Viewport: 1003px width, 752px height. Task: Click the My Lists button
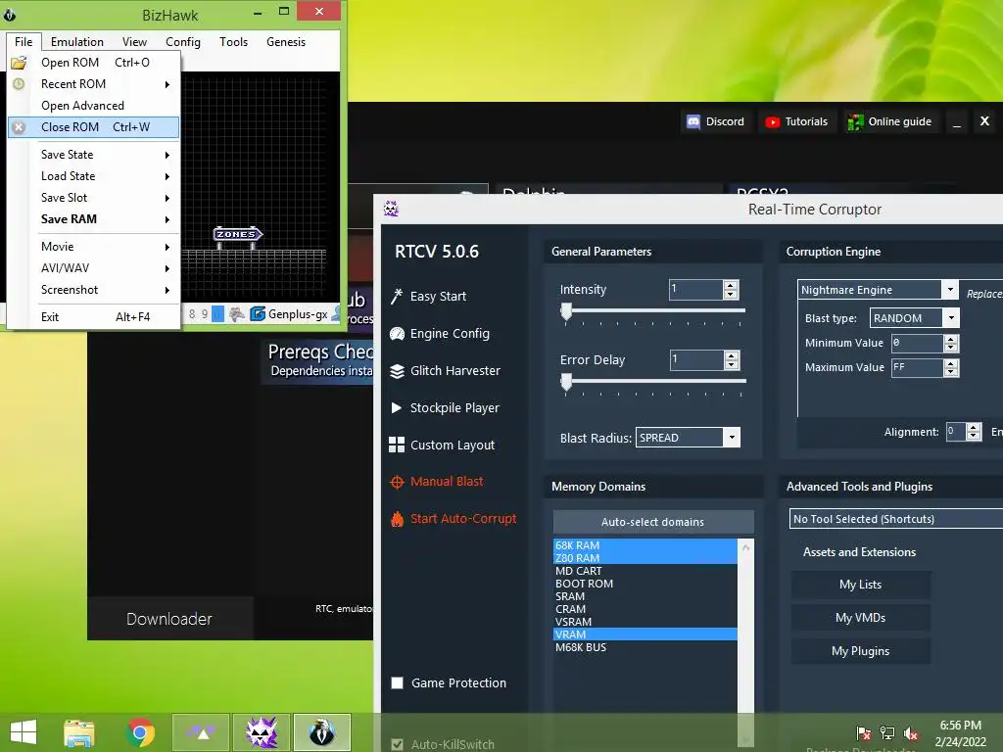coord(860,585)
